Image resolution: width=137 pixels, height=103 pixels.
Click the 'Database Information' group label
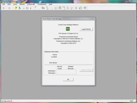(51, 52)
